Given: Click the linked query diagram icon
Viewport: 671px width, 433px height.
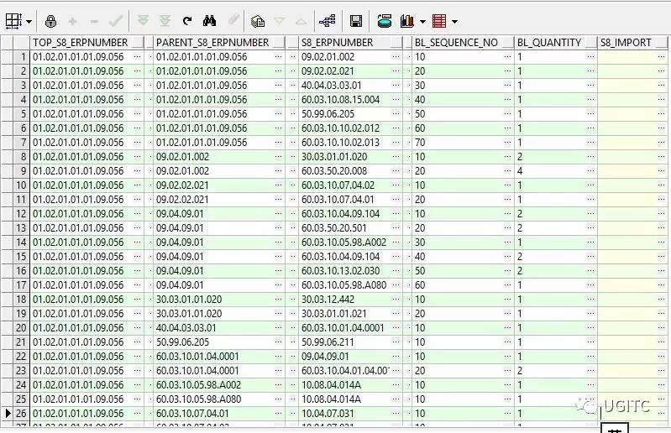Looking at the screenshot, I should pyautogui.click(x=328, y=20).
